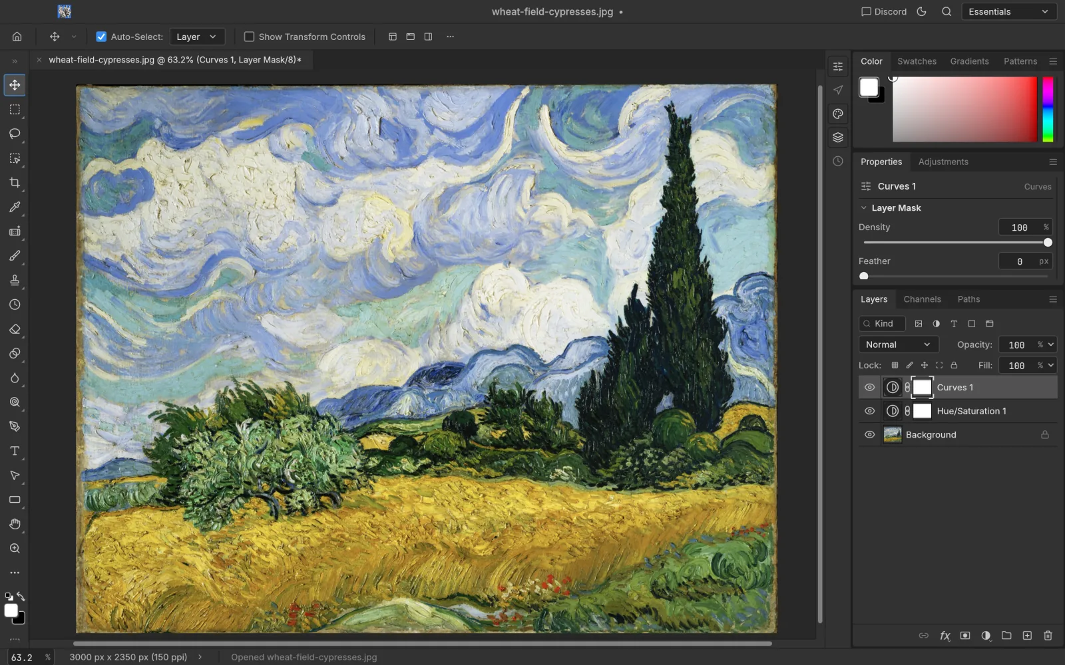
Task: Hide the Curves 1 layer
Action: tap(869, 387)
